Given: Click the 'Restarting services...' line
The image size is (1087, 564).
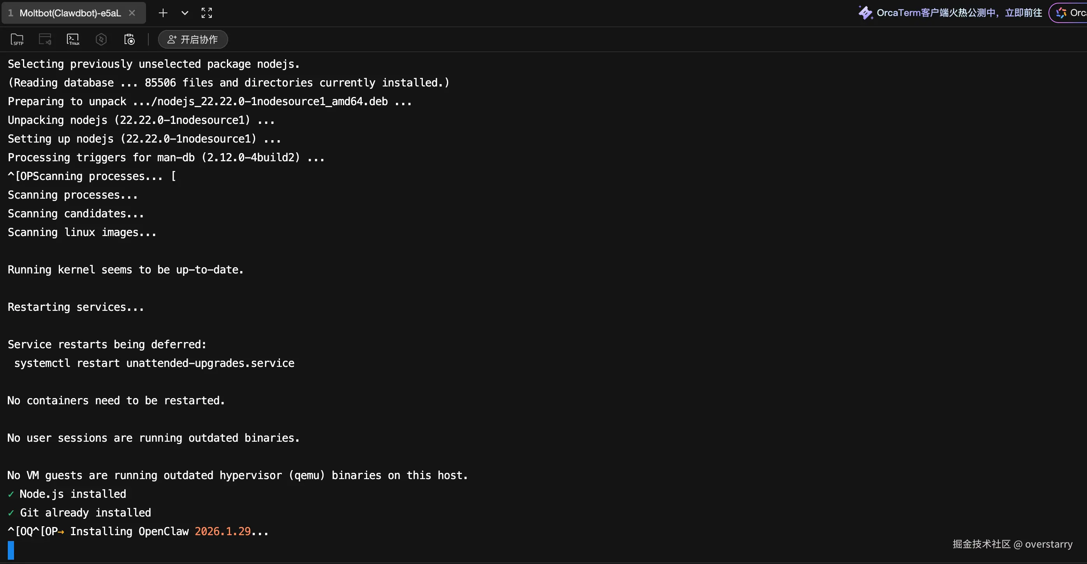Looking at the screenshot, I should 76,307.
